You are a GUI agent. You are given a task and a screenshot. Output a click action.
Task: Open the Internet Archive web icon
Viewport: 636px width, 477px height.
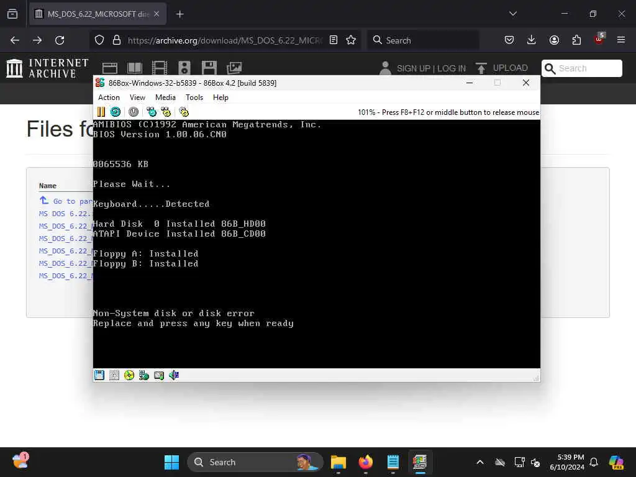pyautogui.click(x=110, y=68)
